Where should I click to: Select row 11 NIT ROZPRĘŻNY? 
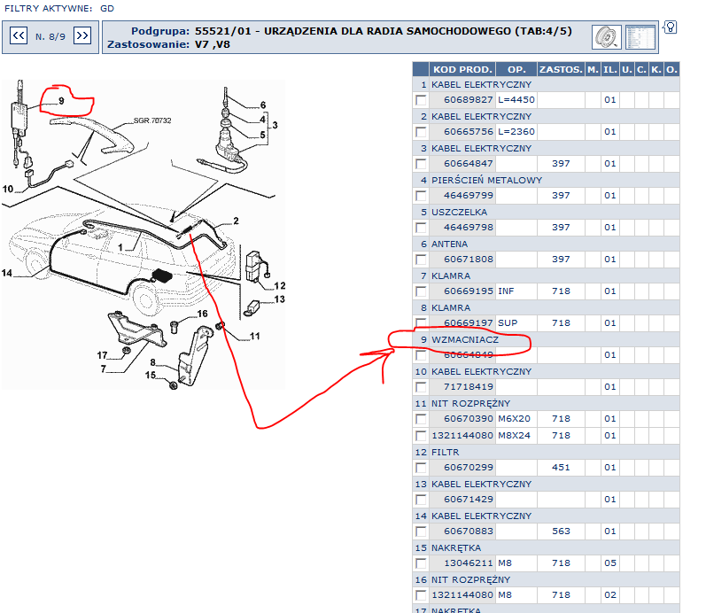point(546,404)
